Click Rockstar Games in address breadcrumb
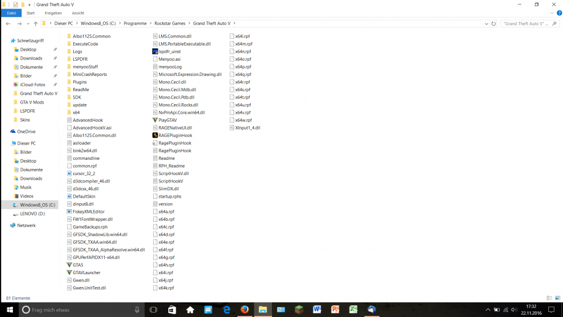Image resolution: width=563 pixels, height=317 pixels. (x=170, y=23)
